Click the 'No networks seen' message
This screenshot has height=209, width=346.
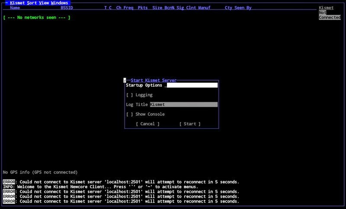point(37,17)
